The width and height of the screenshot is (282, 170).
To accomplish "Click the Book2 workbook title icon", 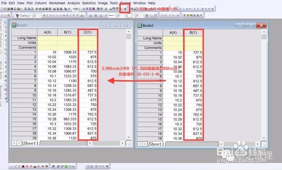I will pos(140,25).
